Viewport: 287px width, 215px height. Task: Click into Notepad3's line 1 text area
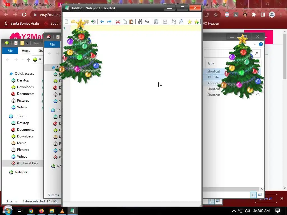(x=136, y=28)
